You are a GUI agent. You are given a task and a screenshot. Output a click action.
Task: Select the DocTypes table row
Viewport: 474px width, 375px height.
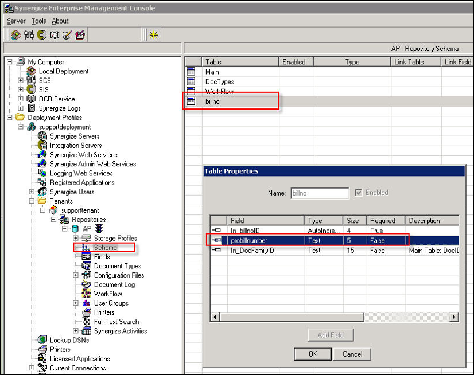pyautogui.click(x=329, y=81)
